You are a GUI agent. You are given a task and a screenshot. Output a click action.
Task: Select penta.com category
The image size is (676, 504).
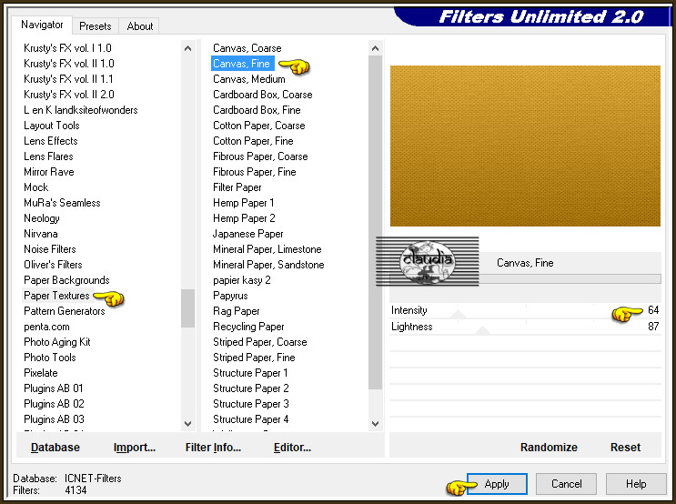(46, 327)
